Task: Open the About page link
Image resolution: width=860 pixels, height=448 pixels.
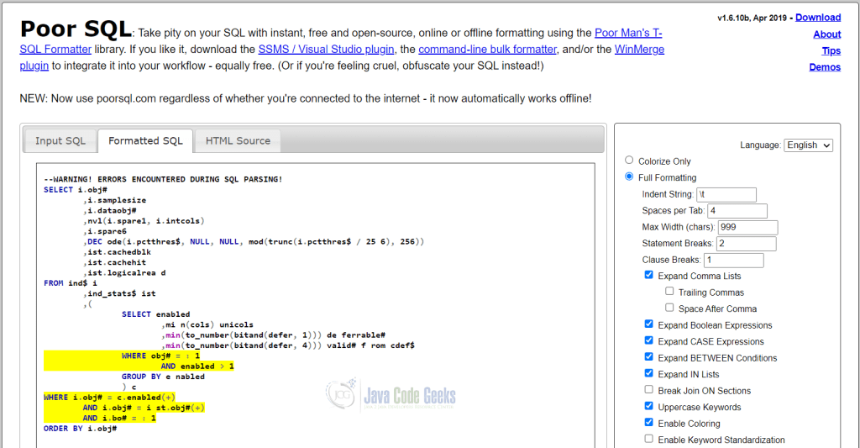Action: pos(827,34)
